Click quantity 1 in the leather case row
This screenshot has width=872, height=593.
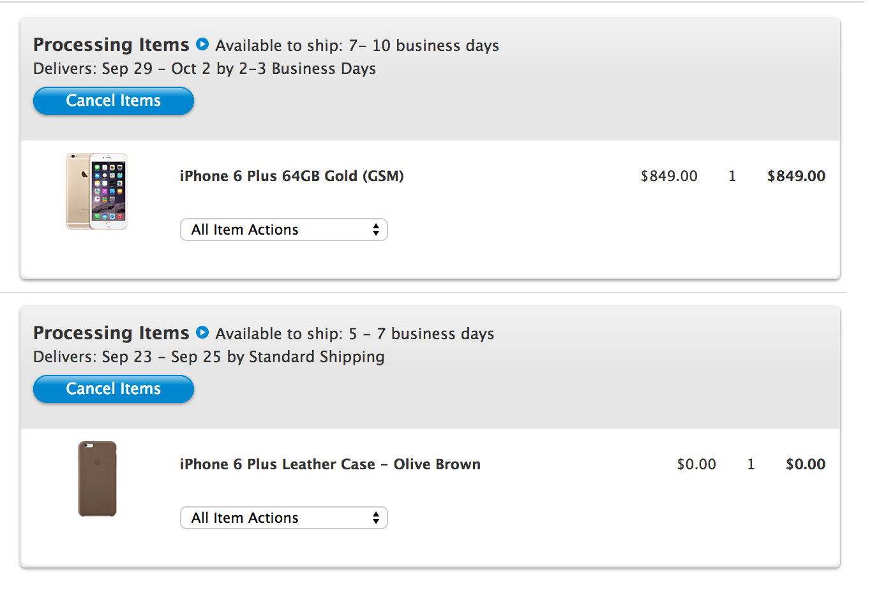pos(751,464)
